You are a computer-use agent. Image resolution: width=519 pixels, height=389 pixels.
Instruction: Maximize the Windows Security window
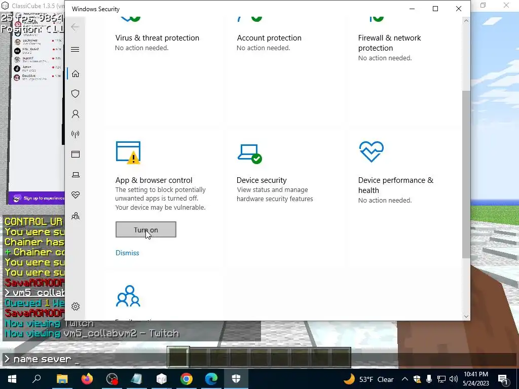click(x=435, y=9)
